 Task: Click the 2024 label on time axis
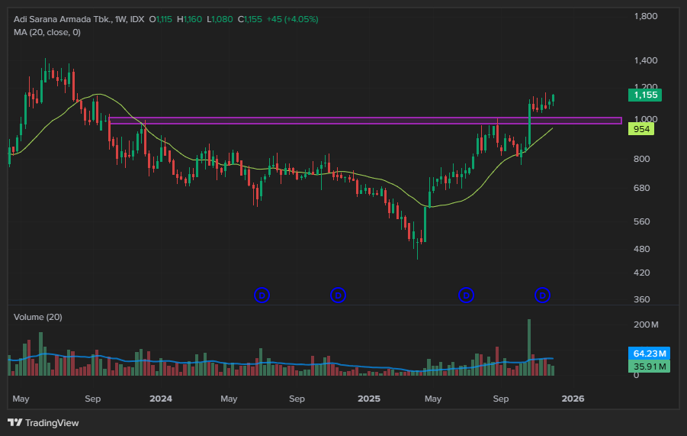tap(161, 399)
